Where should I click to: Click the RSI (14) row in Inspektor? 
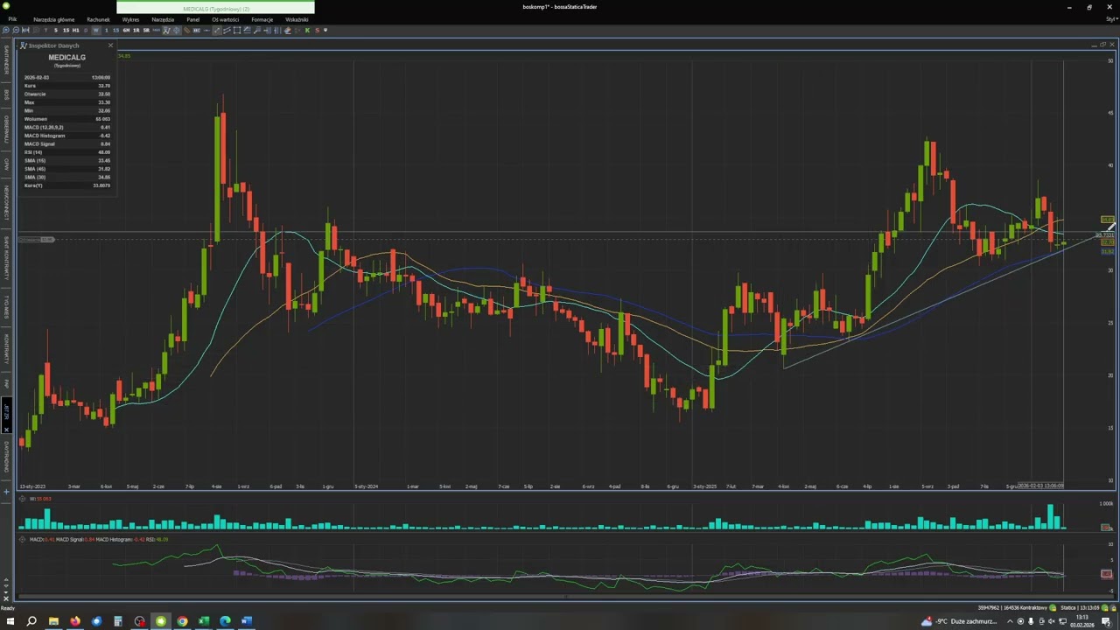[67, 152]
